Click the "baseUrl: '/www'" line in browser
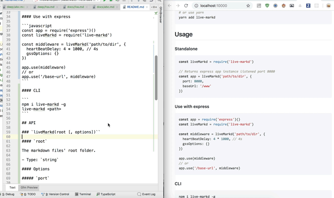 pos(197,86)
